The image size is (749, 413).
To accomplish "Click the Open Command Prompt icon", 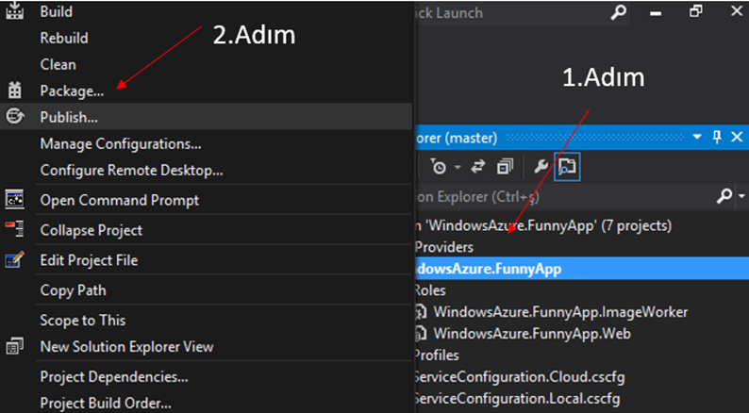I will click(15, 200).
